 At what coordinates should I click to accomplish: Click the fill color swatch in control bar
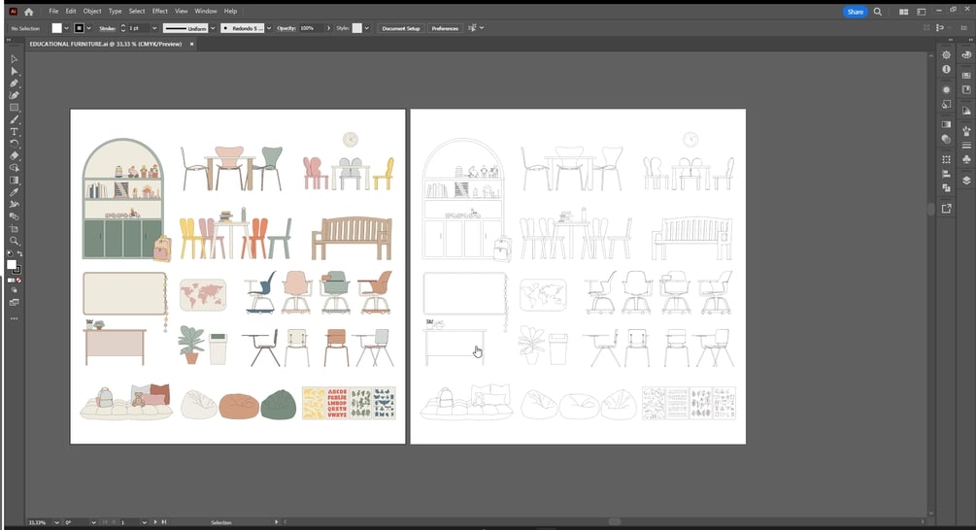click(56, 28)
